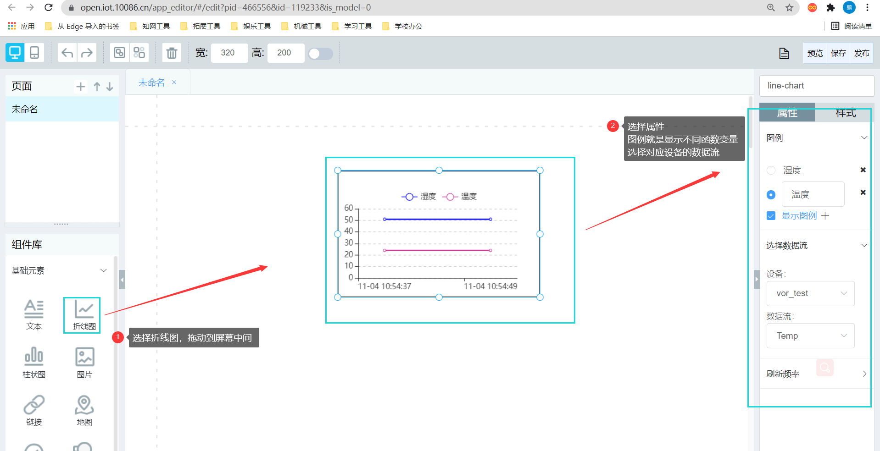Click the 高 height input field
The height and width of the screenshot is (451, 880).
point(286,53)
